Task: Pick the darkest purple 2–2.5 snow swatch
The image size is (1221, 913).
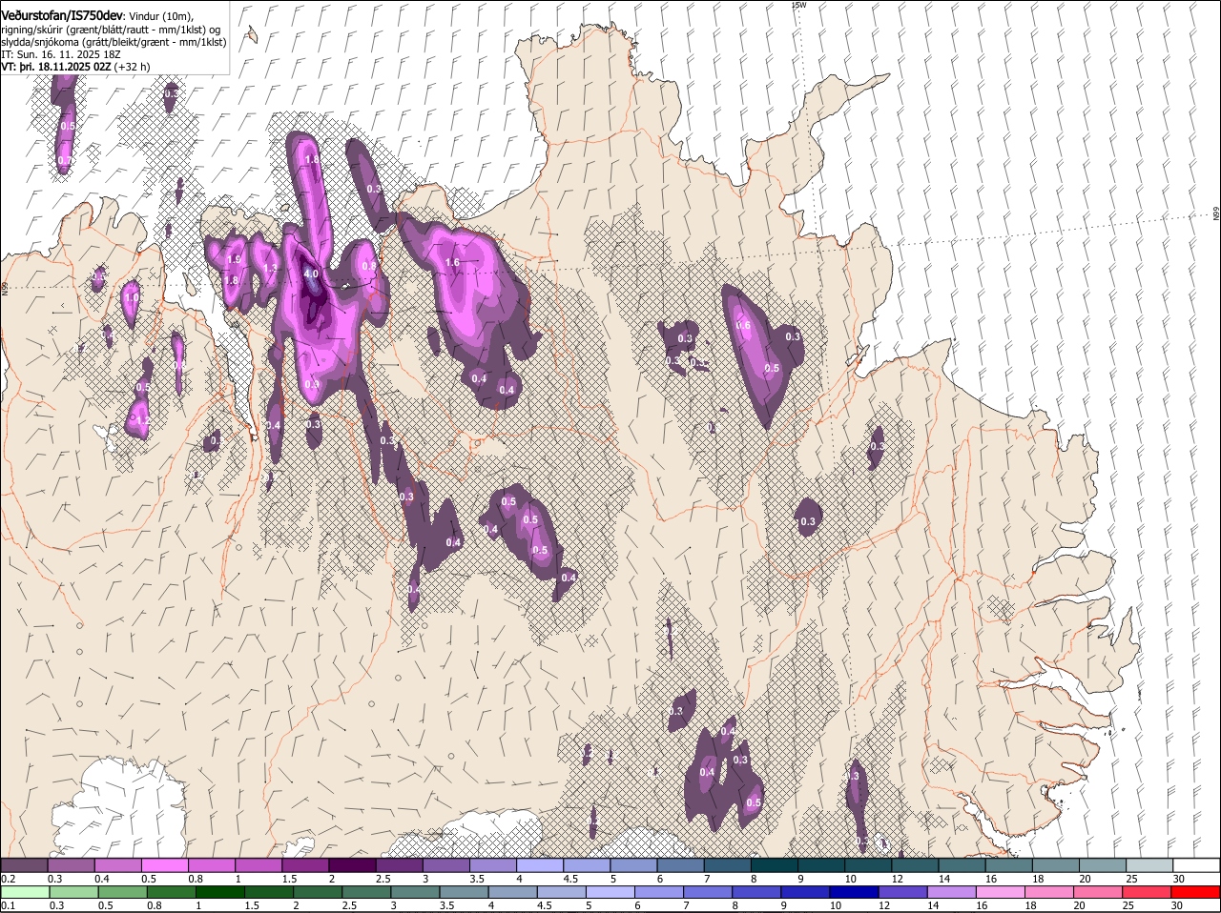Action: tap(352, 865)
